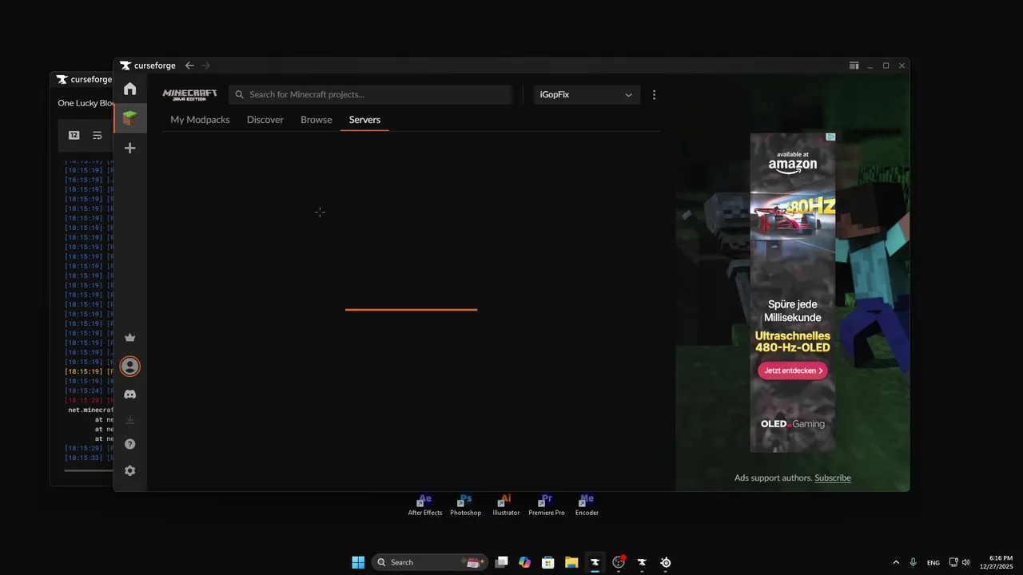1023x575 pixels.
Task: Click the Subscribe link below the ad
Action: click(833, 478)
